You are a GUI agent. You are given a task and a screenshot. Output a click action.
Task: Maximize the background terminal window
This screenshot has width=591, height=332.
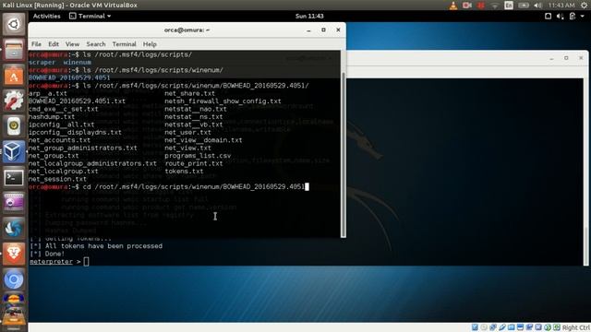pos(566,58)
